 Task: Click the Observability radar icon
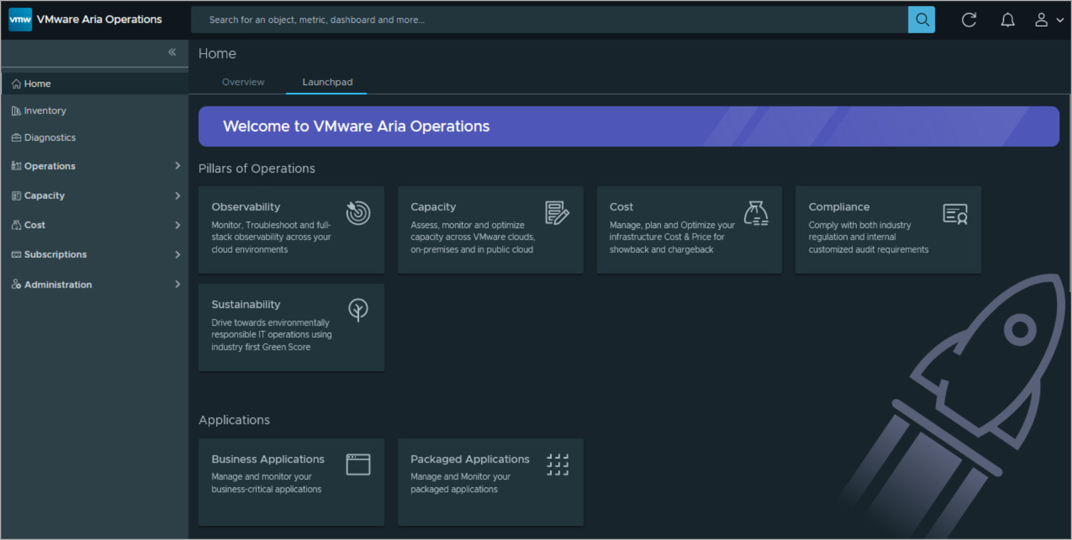point(358,213)
